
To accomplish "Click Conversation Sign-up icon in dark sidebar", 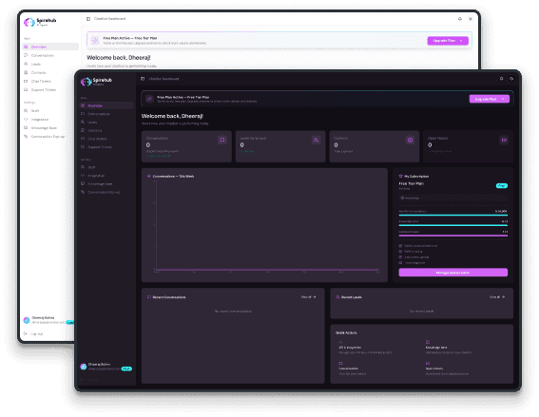I will 83,192.
